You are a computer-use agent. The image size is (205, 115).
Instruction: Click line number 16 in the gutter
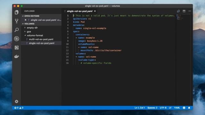click(67, 63)
